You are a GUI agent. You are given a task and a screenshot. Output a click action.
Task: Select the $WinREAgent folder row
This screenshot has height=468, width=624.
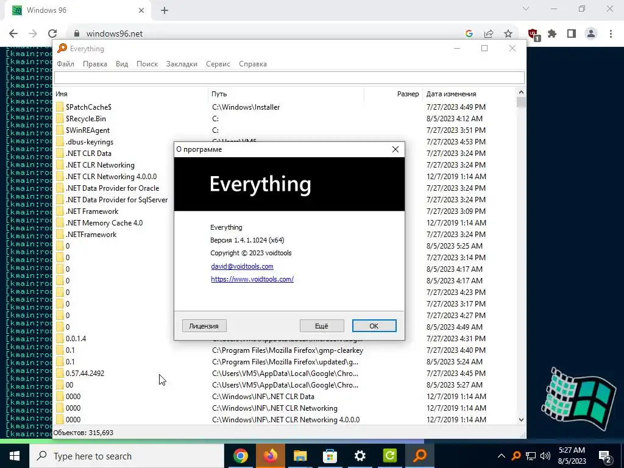[x=285, y=130]
